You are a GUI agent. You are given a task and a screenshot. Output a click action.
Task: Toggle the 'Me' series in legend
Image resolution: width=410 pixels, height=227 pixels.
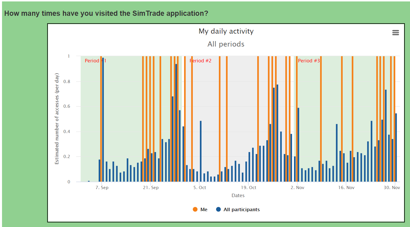(x=200, y=209)
